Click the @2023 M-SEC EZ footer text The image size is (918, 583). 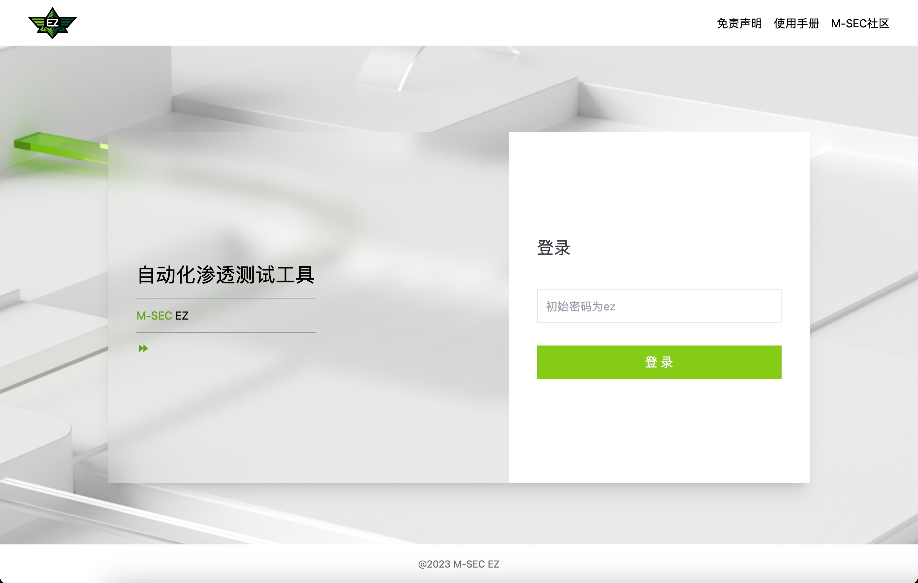[x=459, y=564]
